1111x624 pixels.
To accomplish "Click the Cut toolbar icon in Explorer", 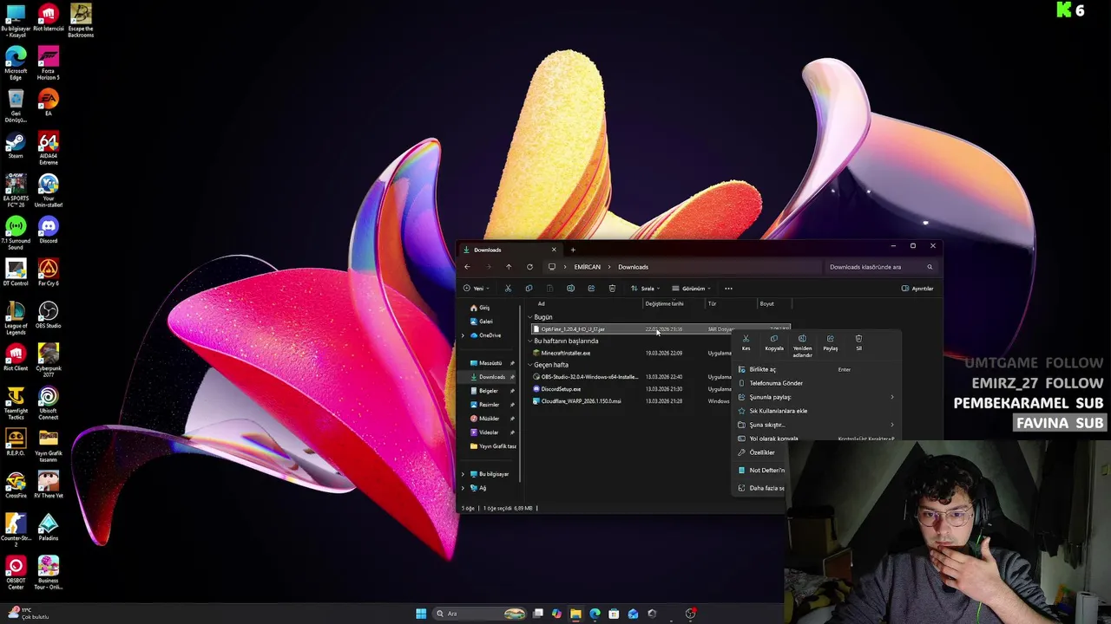I will (508, 289).
